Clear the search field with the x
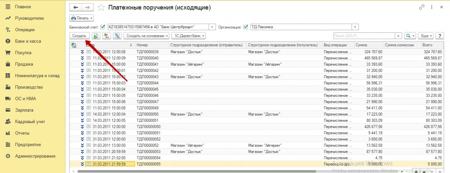The height and width of the screenshot is (173, 450). (x=398, y=36)
